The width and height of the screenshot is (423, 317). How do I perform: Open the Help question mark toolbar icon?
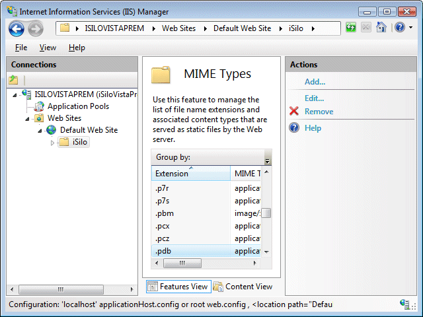[x=399, y=28]
